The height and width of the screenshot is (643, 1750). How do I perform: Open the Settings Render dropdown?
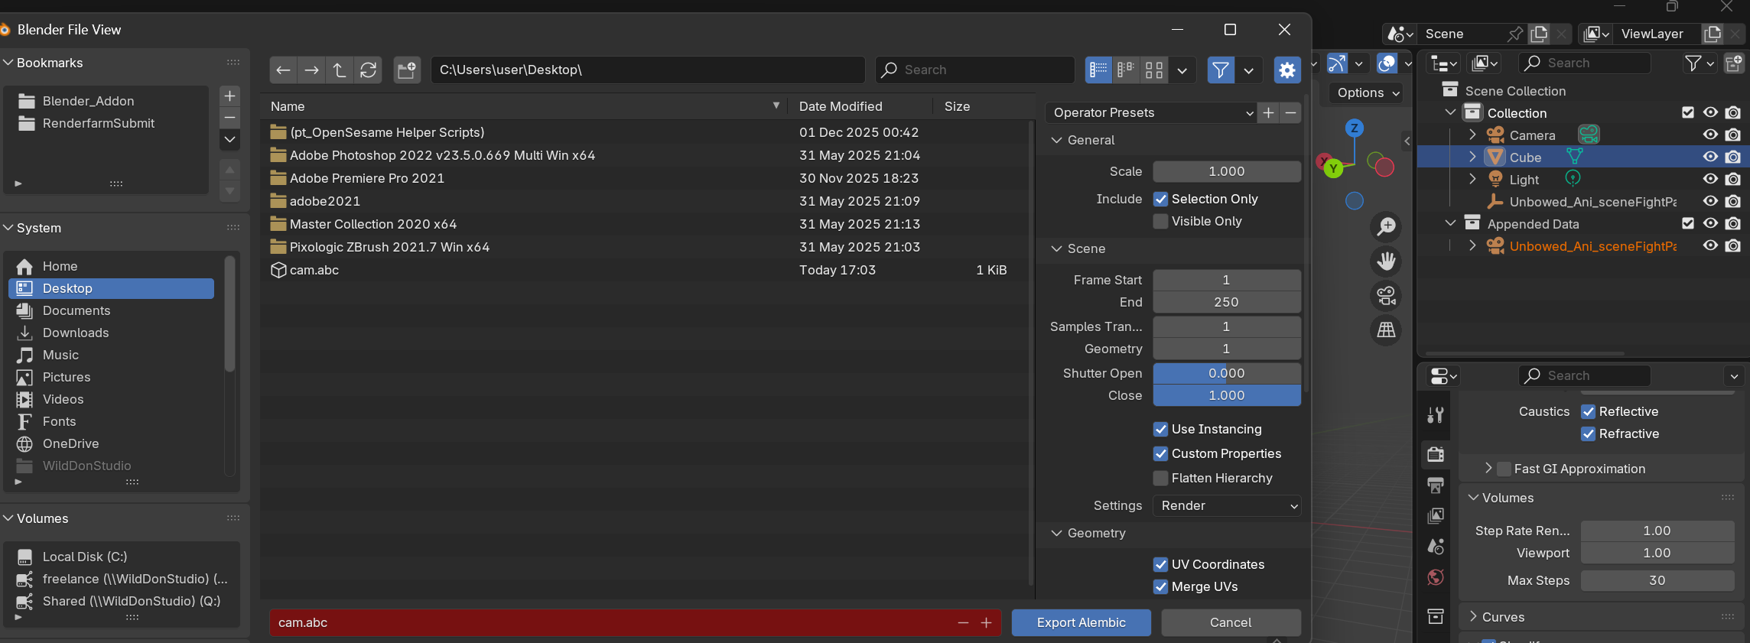[x=1227, y=506]
